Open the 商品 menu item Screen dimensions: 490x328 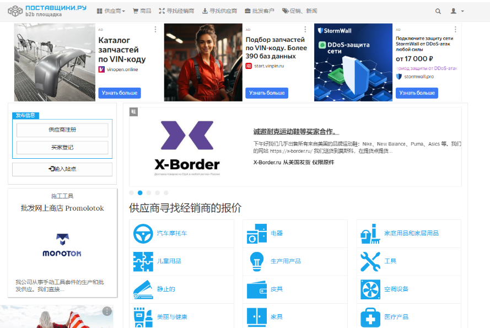[x=142, y=11]
